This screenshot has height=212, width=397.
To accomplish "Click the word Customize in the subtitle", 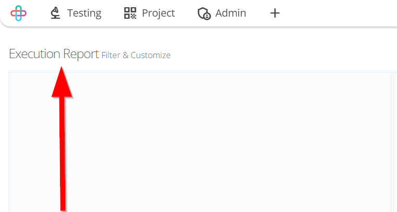I will tap(150, 55).
